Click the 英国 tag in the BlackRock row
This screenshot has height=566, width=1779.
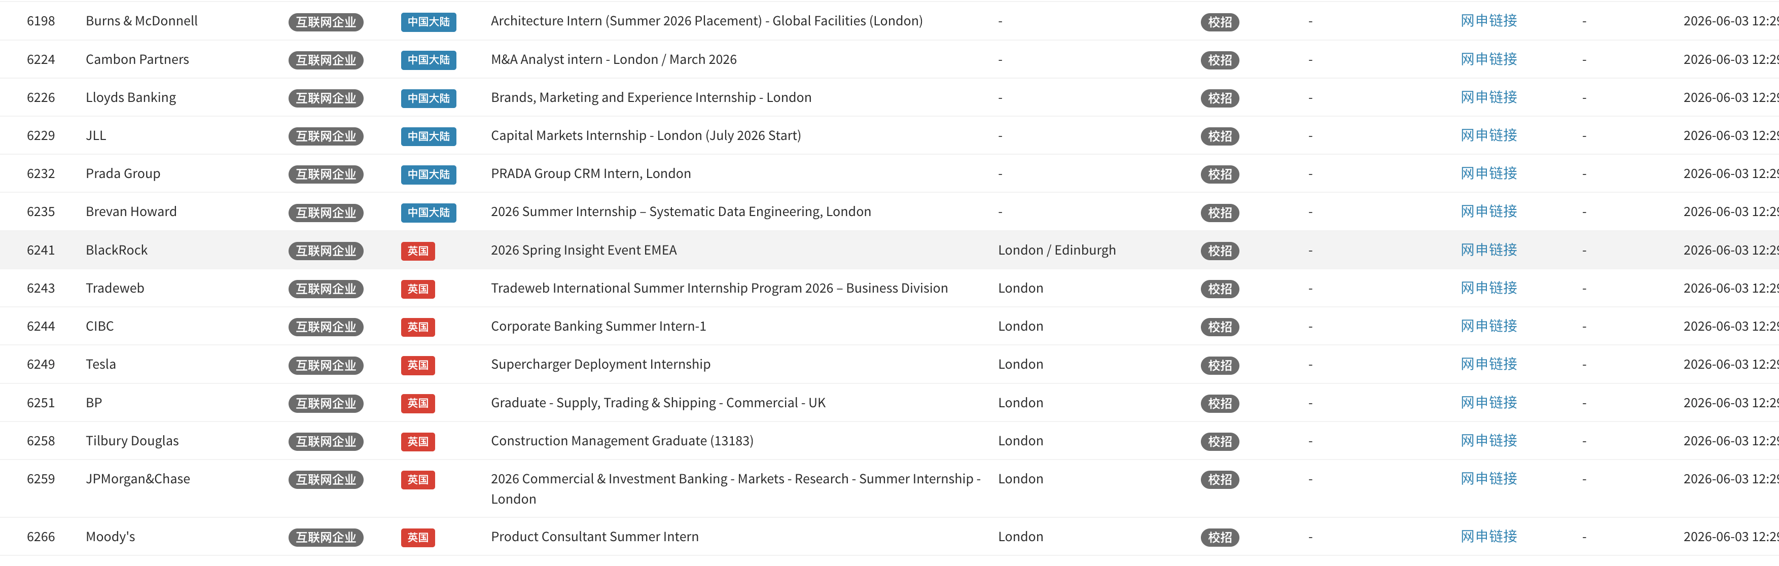pyautogui.click(x=418, y=251)
